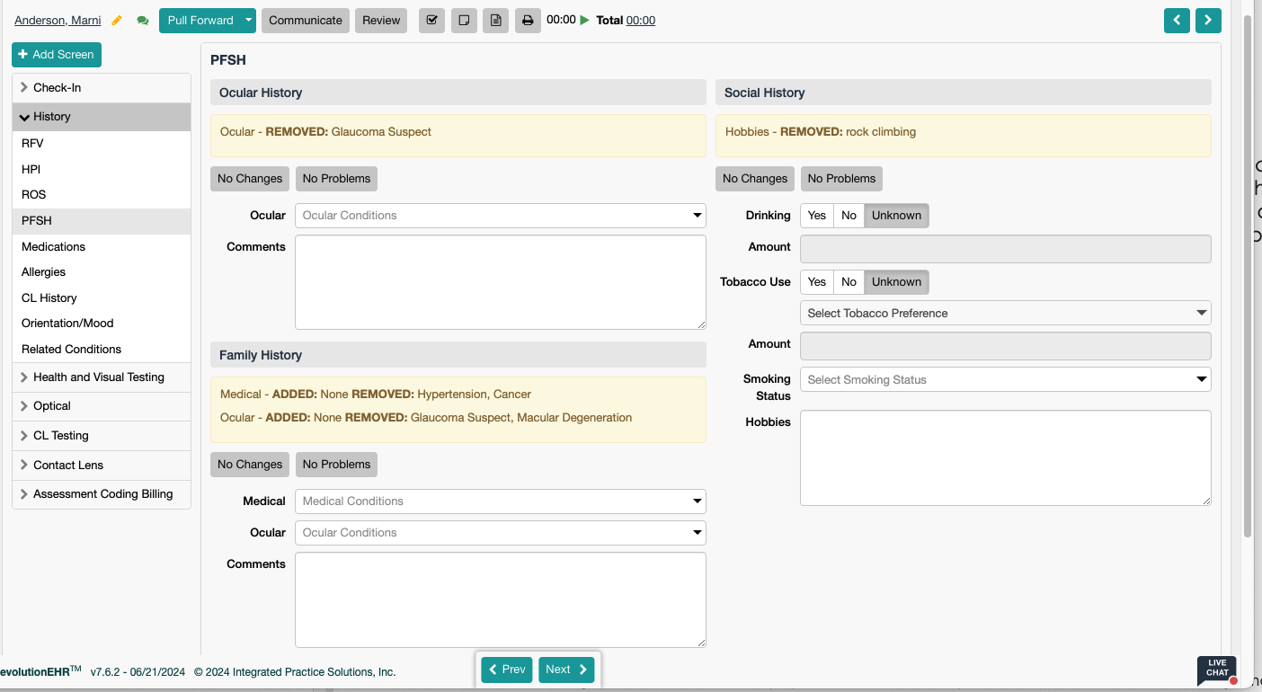The width and height of the screenshot is (1262, 692).
Task: Open Select Tobacco Preference dropdown
Action: [1006, 314]
